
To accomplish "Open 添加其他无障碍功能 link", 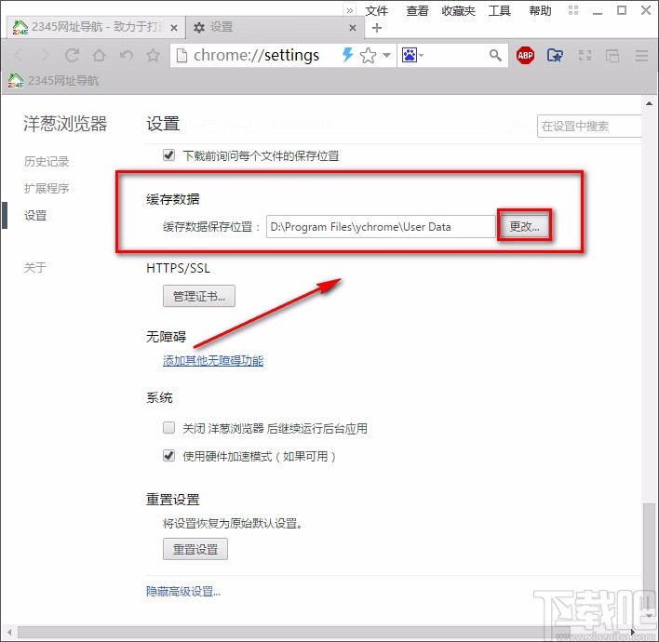I will coord(213,360).
